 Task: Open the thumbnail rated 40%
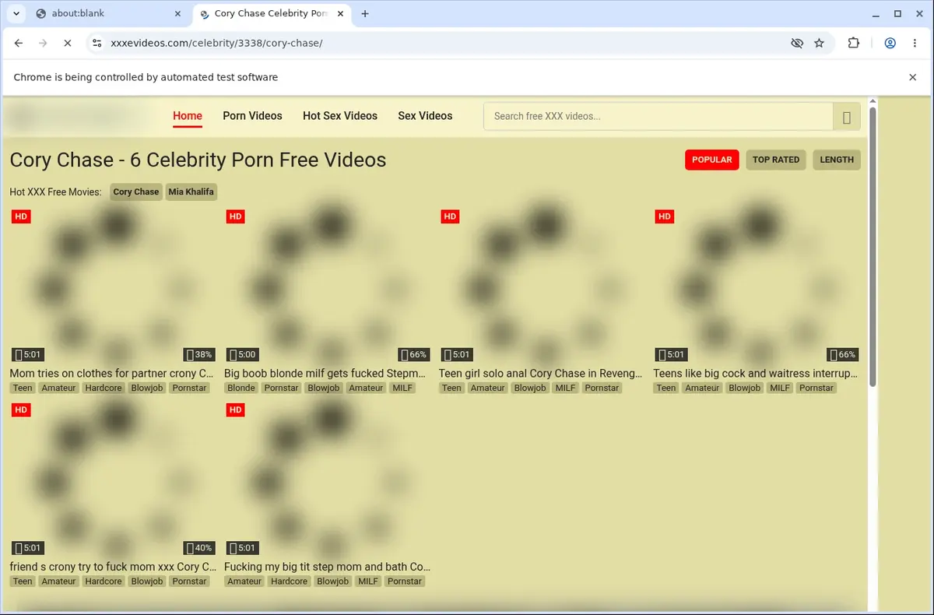tap(113, 479)
